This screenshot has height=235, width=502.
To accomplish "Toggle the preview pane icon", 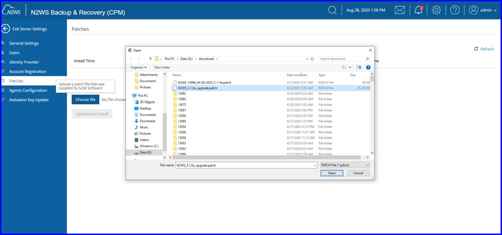I will 359,67.
